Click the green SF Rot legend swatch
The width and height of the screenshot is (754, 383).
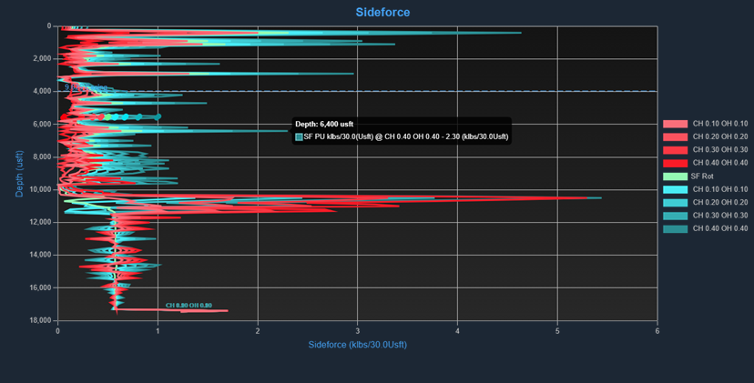(675, 176)
